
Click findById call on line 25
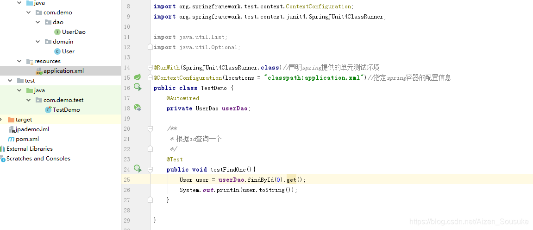pyautogui.click(x=261, y=179)
